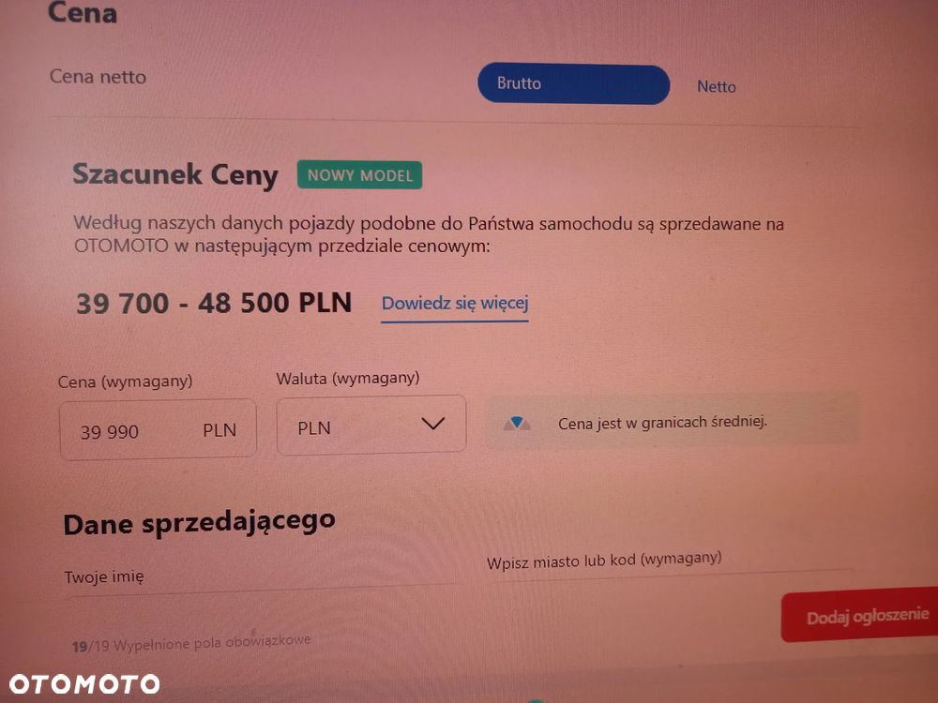Click the Cena netto label

[x=98, y=77]
